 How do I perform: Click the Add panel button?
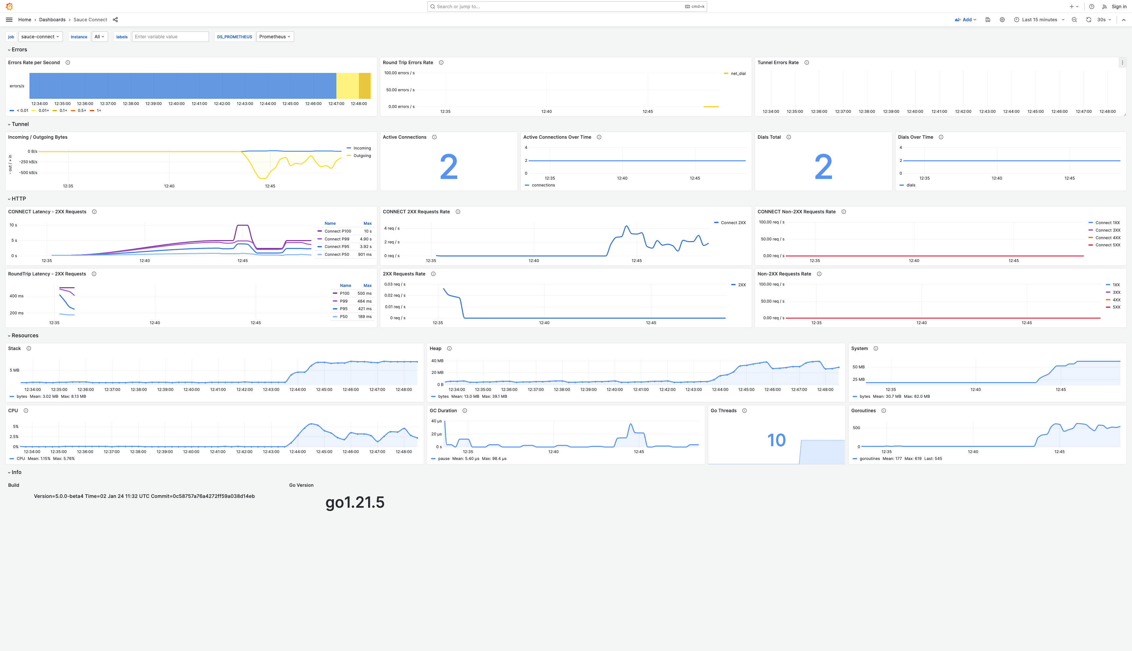pyautogui.click(x=966, y=20)
